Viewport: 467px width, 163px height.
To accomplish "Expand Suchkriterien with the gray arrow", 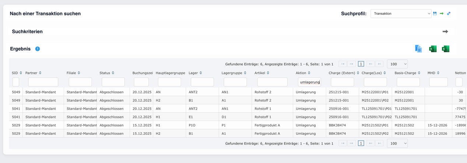I will click(x=445, y=32).
